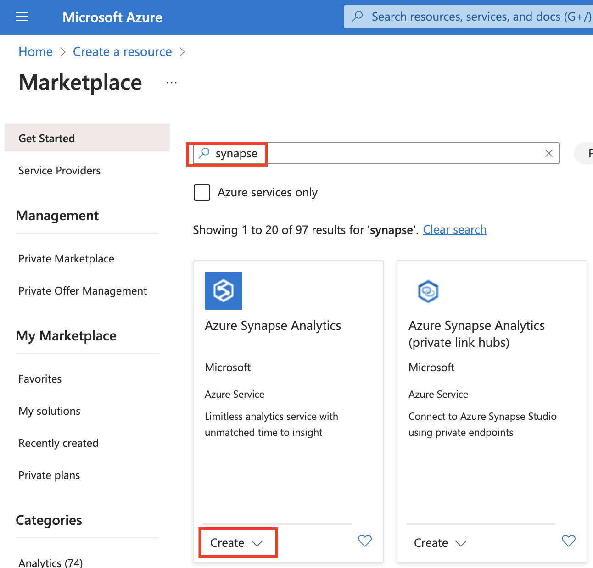Favorite the private link hubs offering

coord(568,541)
